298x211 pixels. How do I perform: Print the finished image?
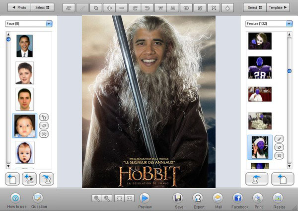[x=258, y=198]
